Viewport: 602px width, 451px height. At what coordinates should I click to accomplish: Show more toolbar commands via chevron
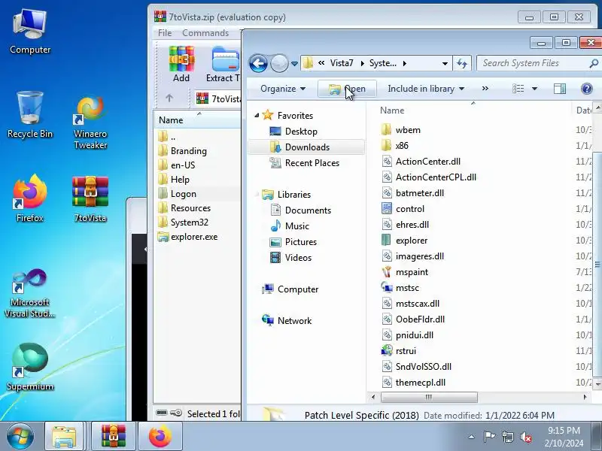coord(485,89)
